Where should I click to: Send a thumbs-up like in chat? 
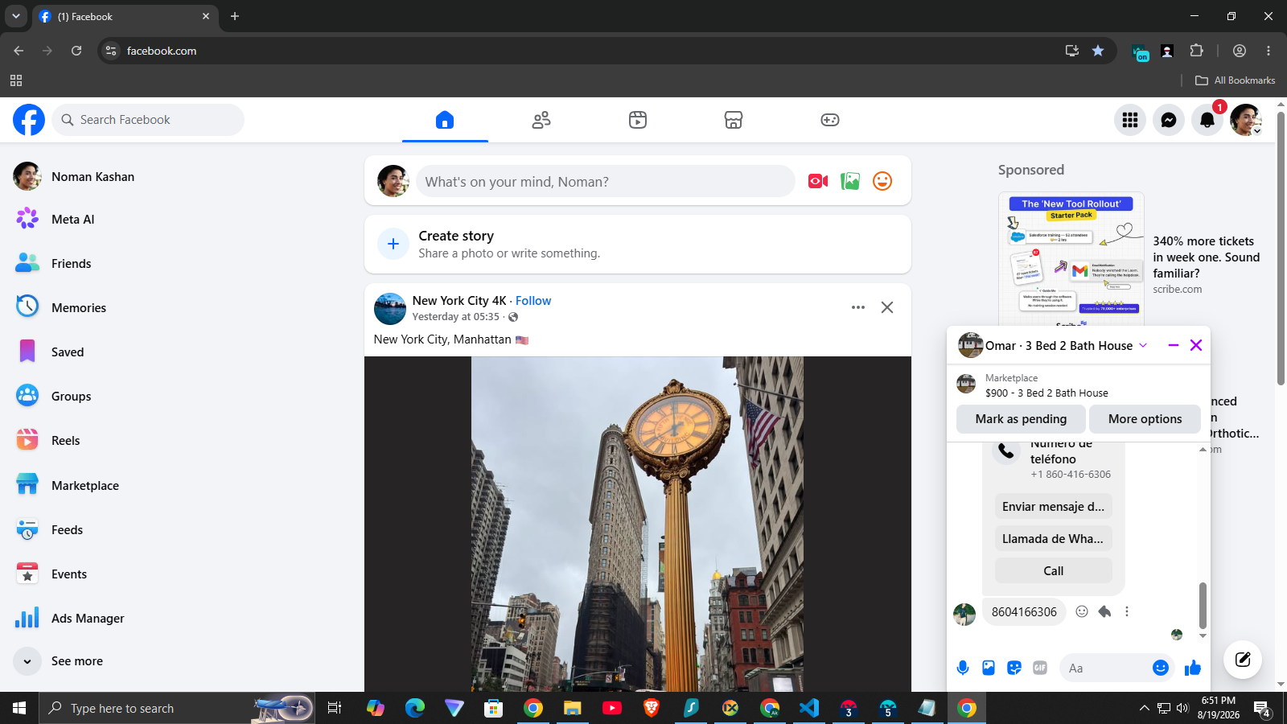pyautogui.click(x=1193, y=668)
